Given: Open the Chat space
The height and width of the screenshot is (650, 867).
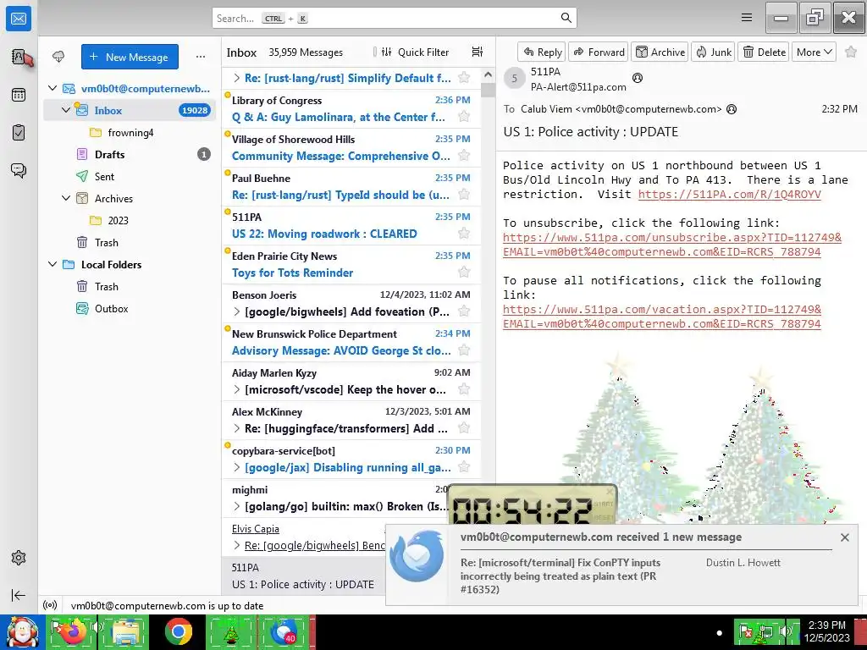Looking at the screenshot, I should click(19, 170).
